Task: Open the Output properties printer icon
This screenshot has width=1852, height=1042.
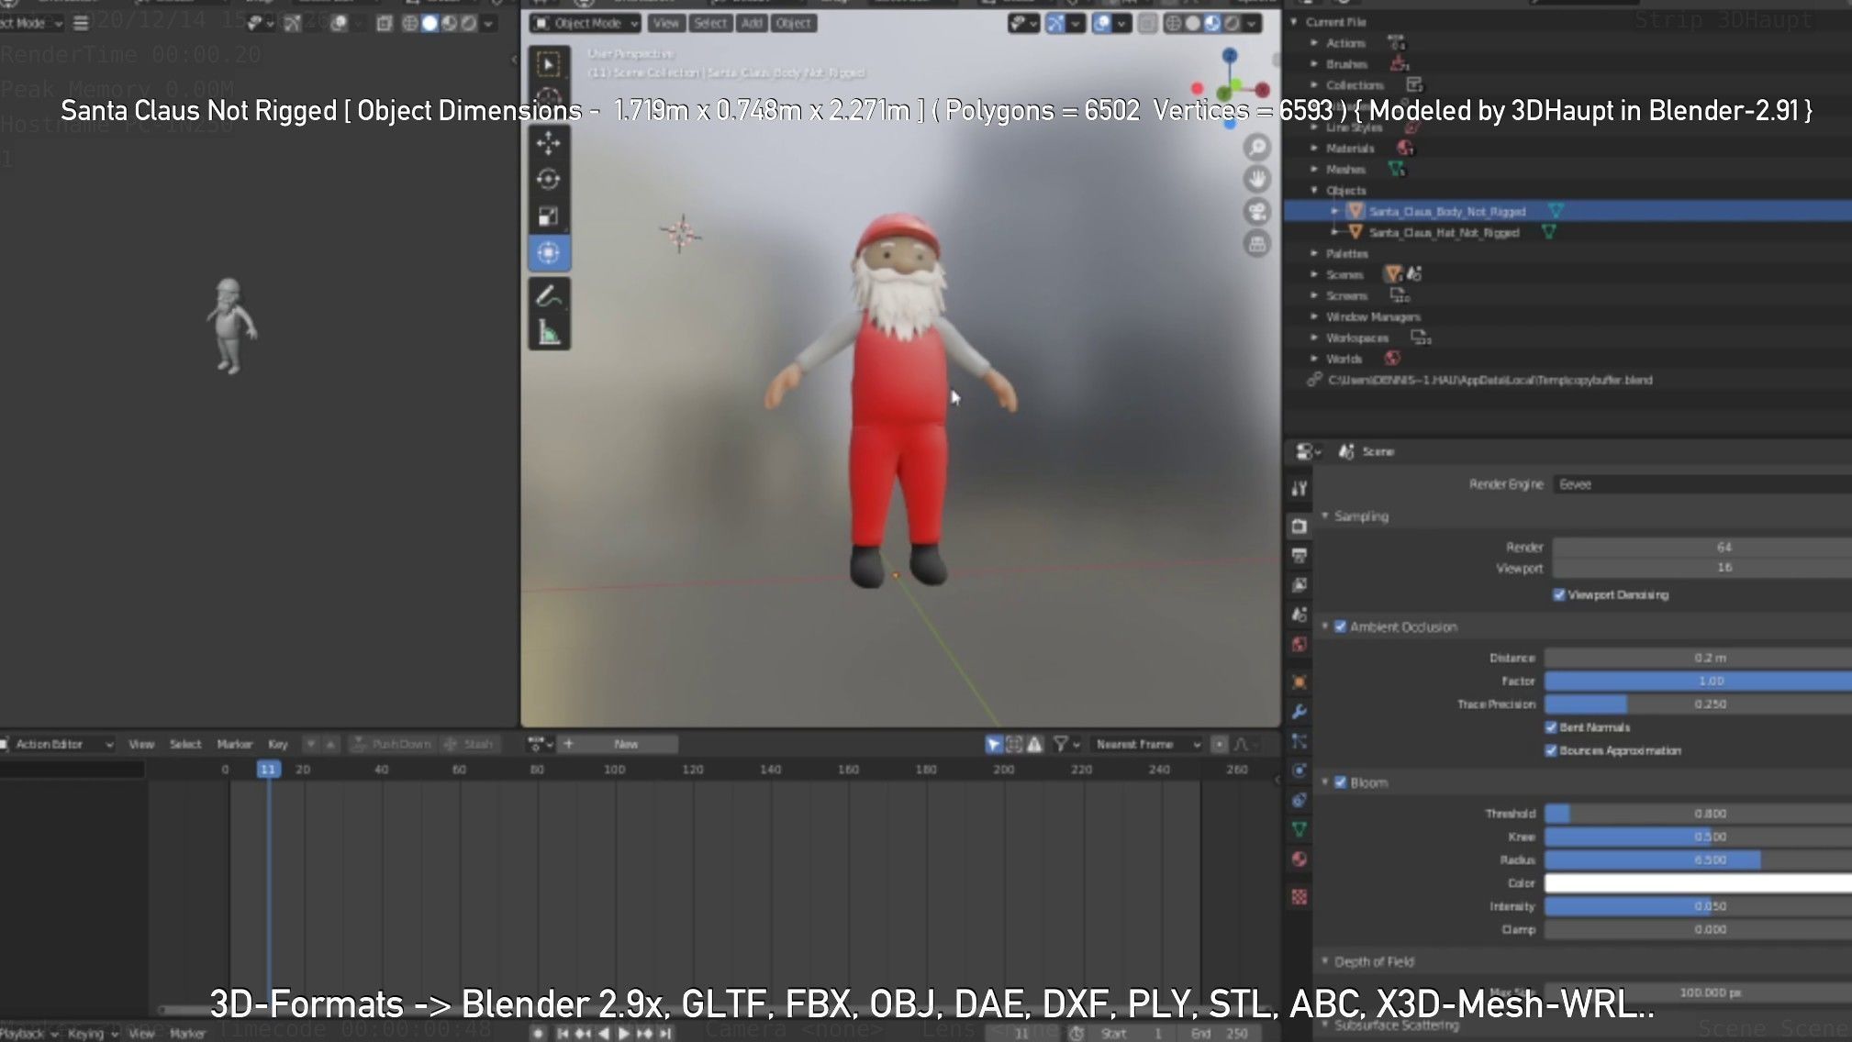Action: tap(1300, 556)
